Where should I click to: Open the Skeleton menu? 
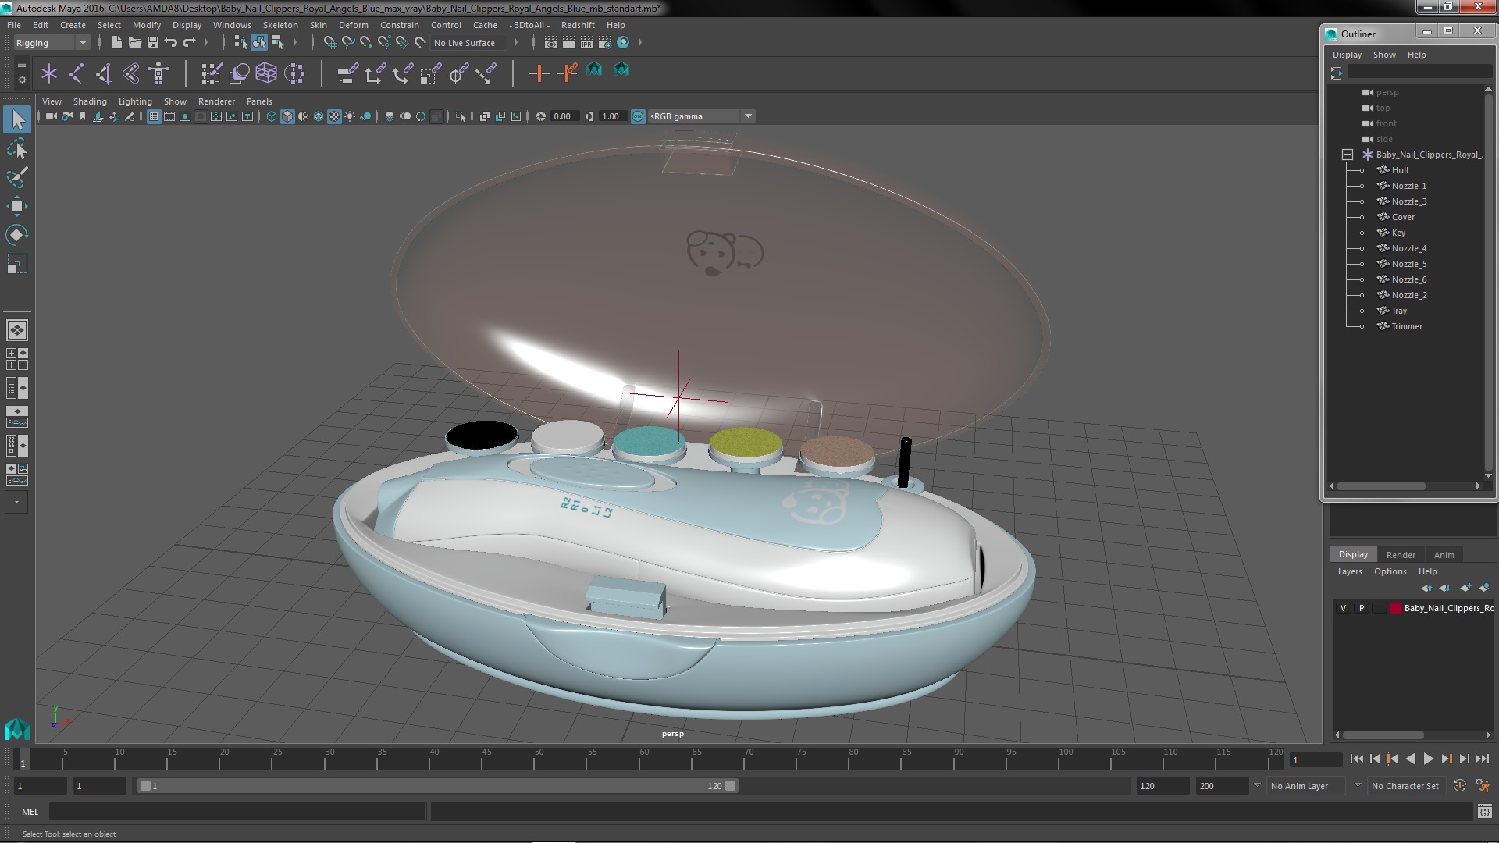tap(280, 25)
